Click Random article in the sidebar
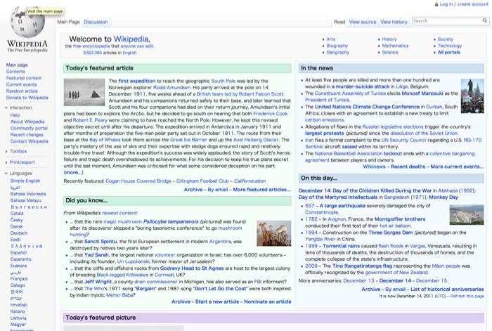This screenshot has height=331, width=492. pos(22,91)
